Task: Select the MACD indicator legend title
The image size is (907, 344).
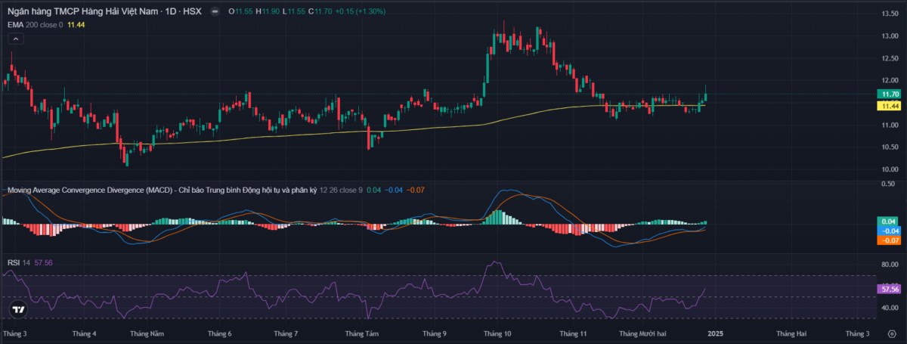Action: [x=162, y=189]
